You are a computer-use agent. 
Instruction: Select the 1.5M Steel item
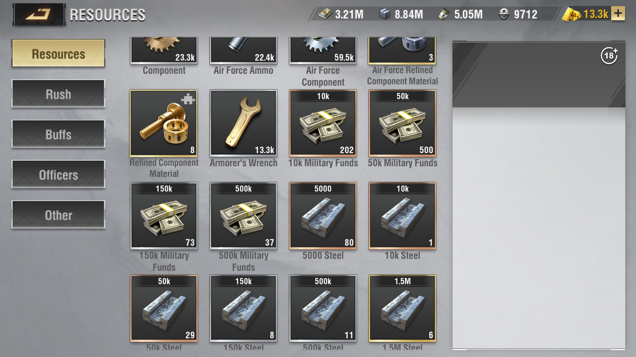(x=402, y=308)
